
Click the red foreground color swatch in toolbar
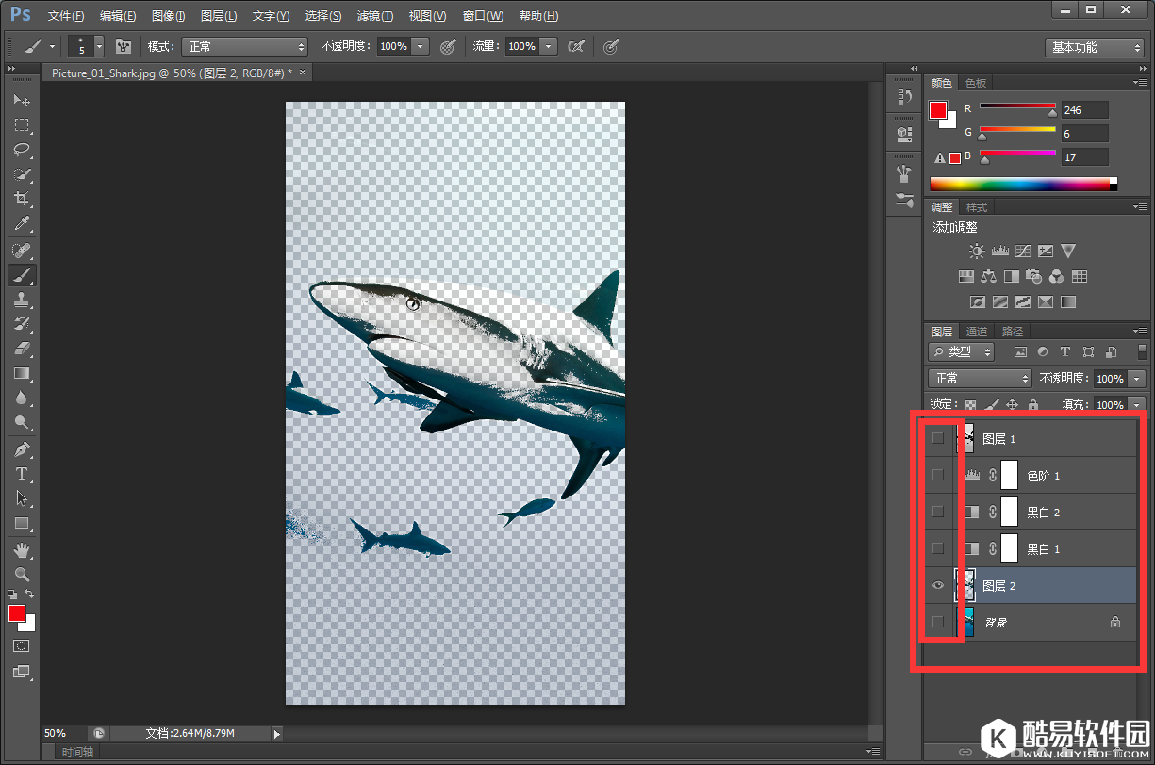(16, 613)
